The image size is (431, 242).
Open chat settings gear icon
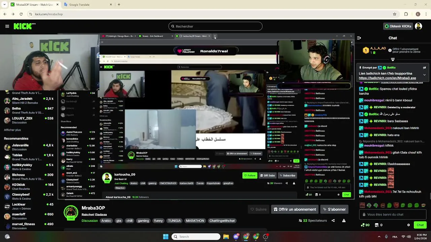click(x=408, y=225)
